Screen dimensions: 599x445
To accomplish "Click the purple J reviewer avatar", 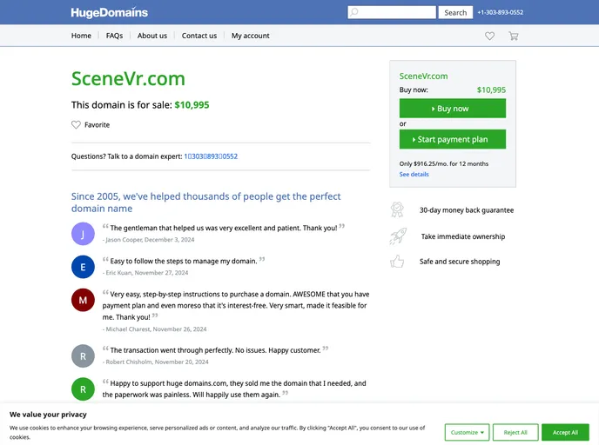I will pos(82,233).
